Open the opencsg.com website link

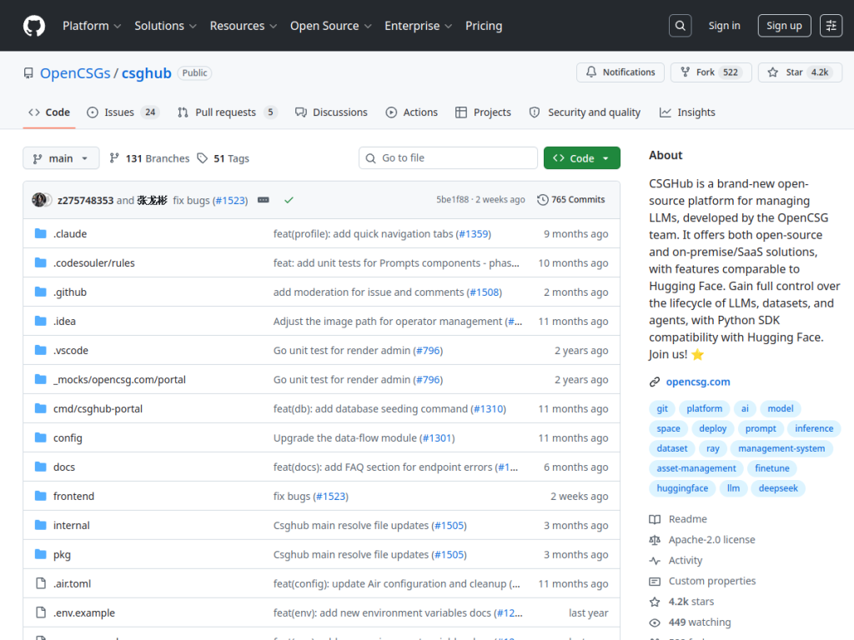pyautogui.click(x=698, y=382)
